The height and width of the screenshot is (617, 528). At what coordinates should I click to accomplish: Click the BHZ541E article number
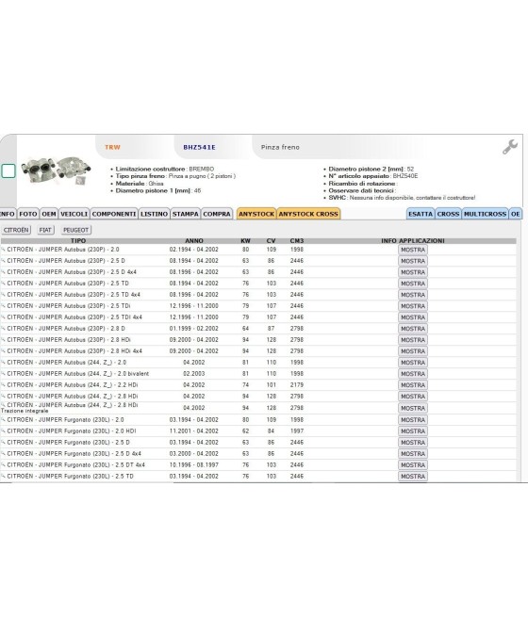pos(199,147)
